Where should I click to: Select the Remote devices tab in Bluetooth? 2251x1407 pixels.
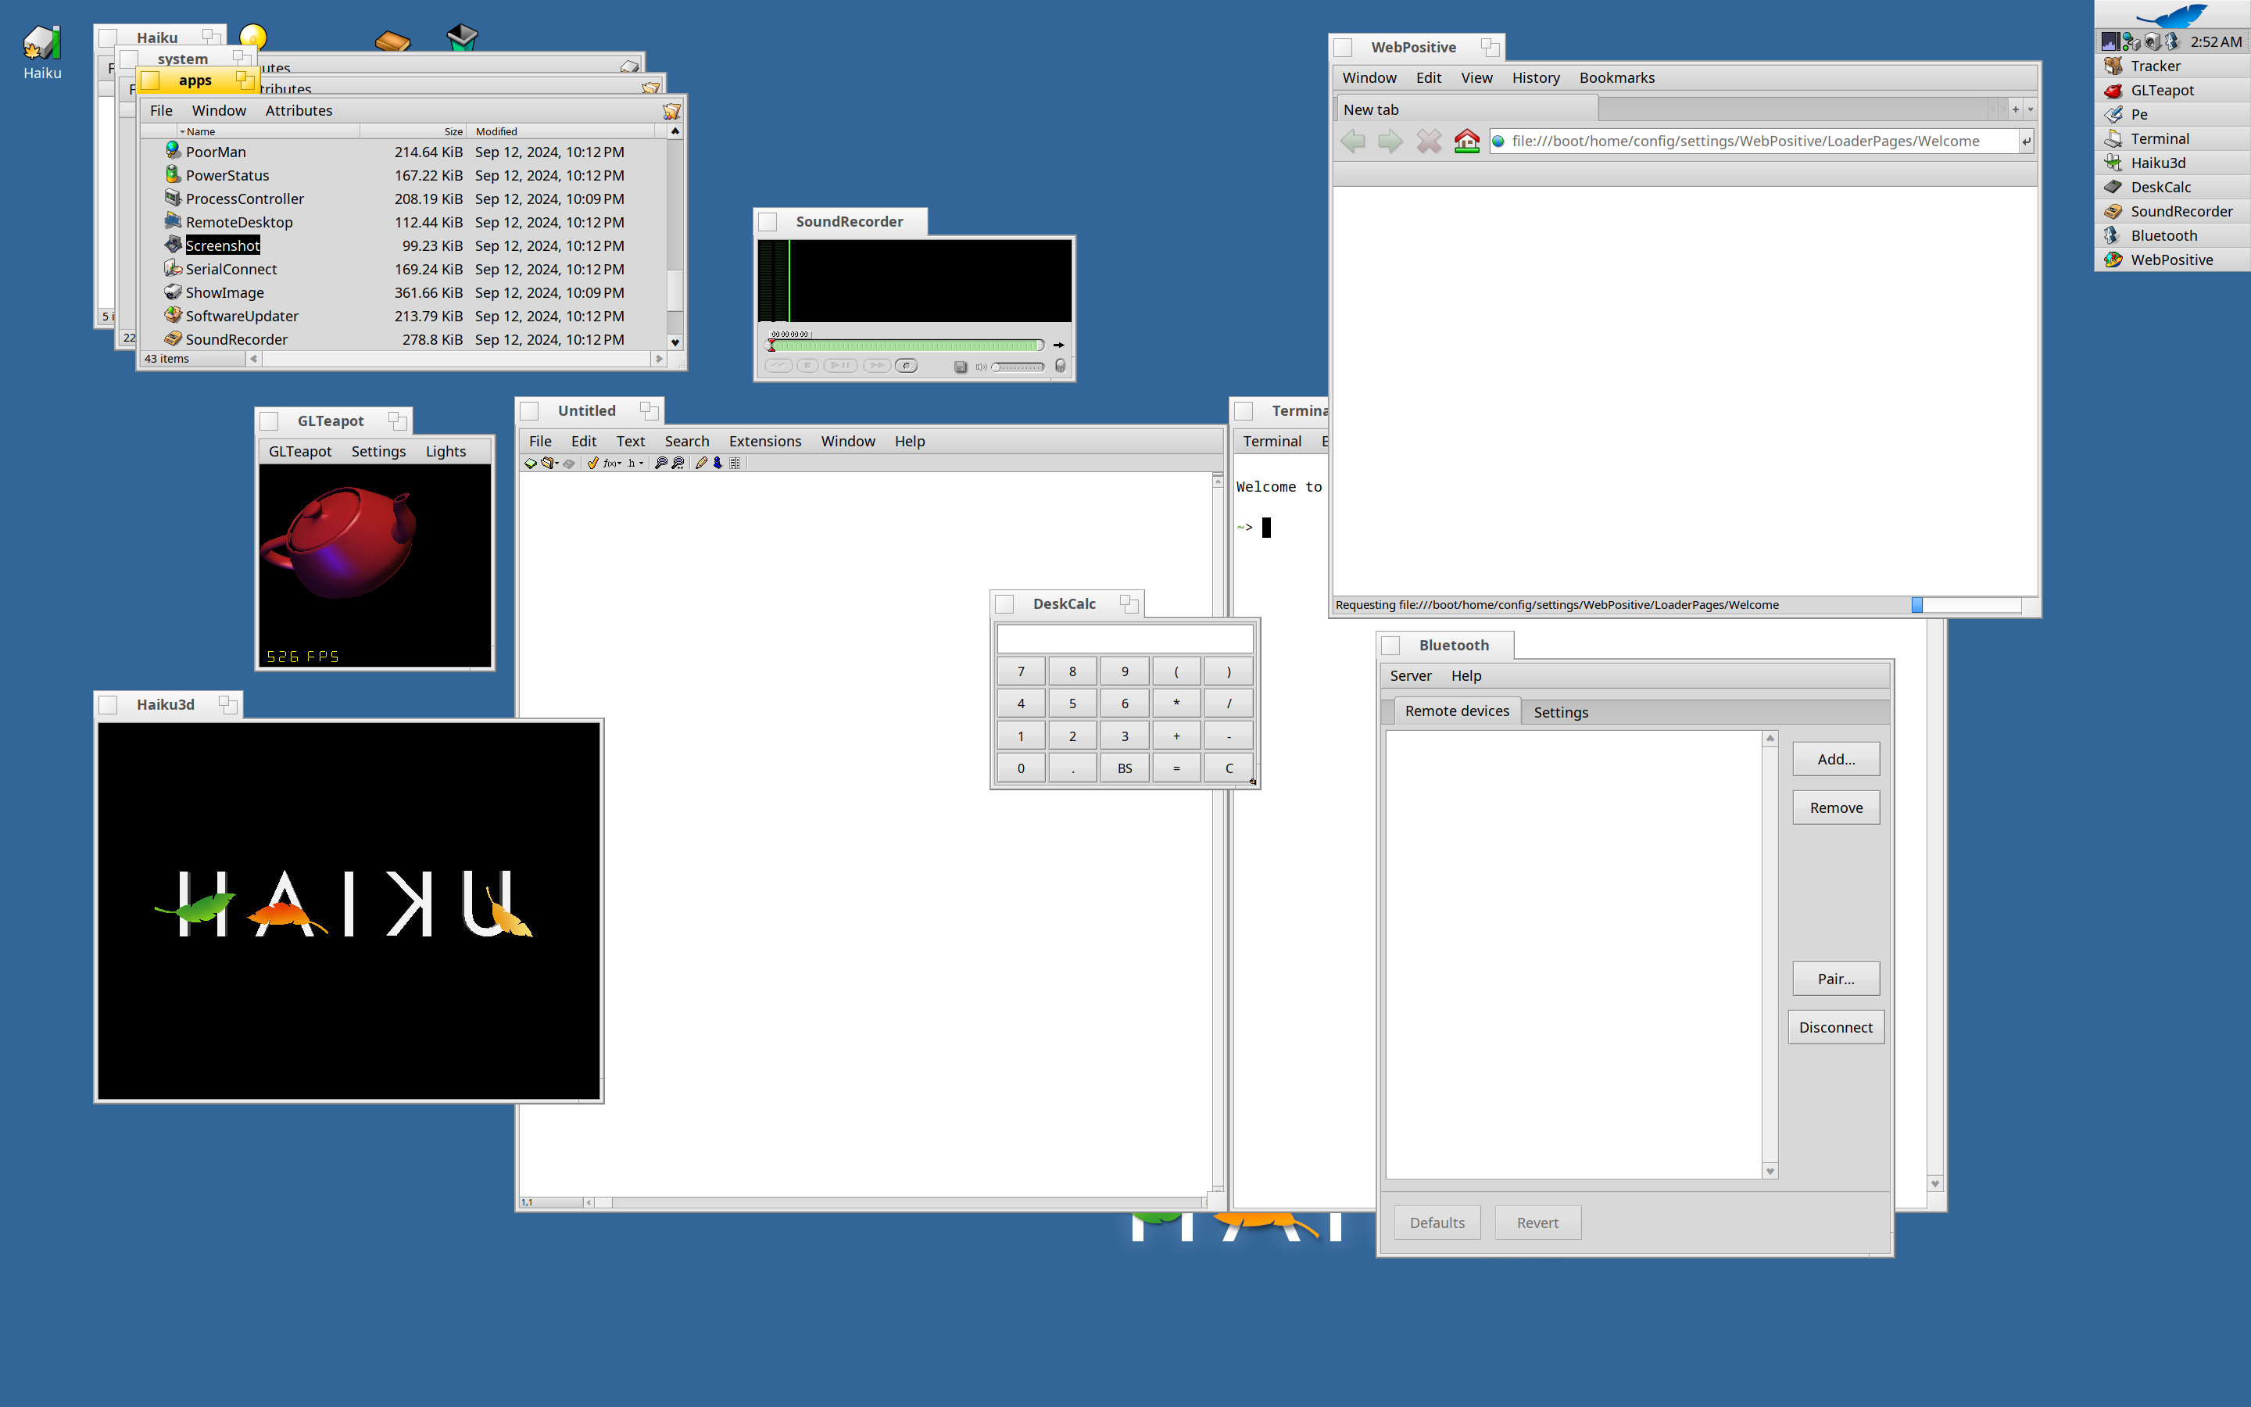(1457, 711)
